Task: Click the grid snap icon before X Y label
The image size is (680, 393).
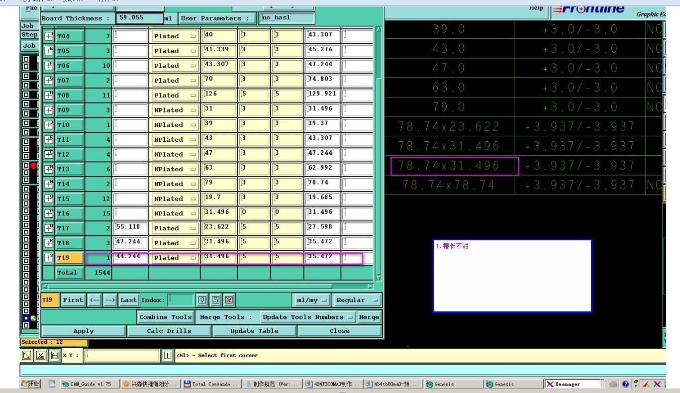Action: (55, 355)
